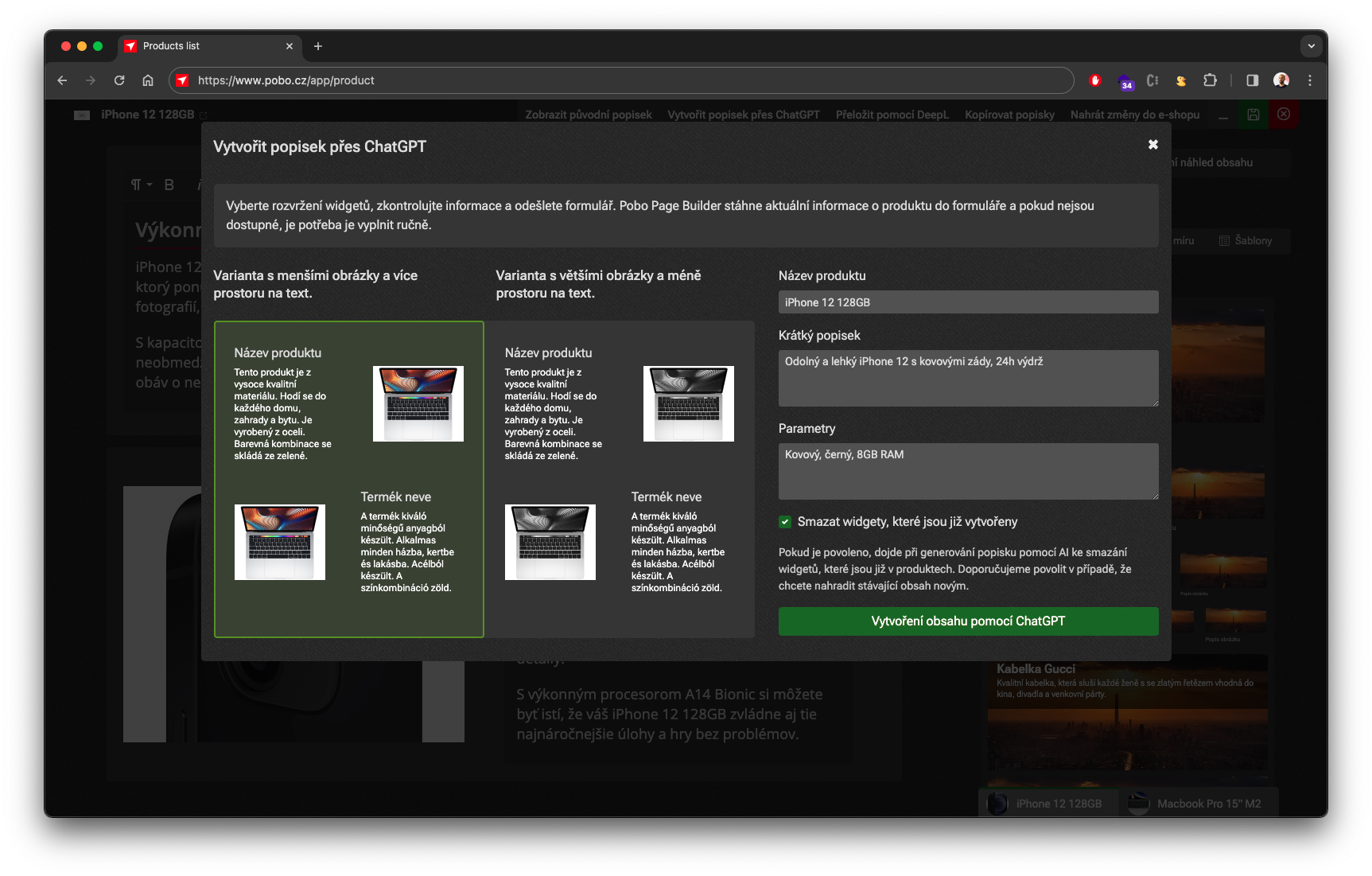Open a new browser tab
Image resolution: width=1372 pixels, height=876 pixels.
(318, 46)
